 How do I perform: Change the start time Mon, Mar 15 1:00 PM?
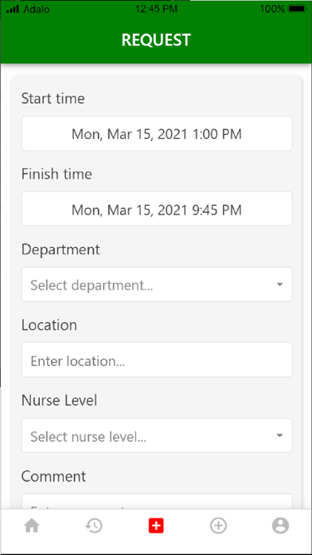pos(157,133)
